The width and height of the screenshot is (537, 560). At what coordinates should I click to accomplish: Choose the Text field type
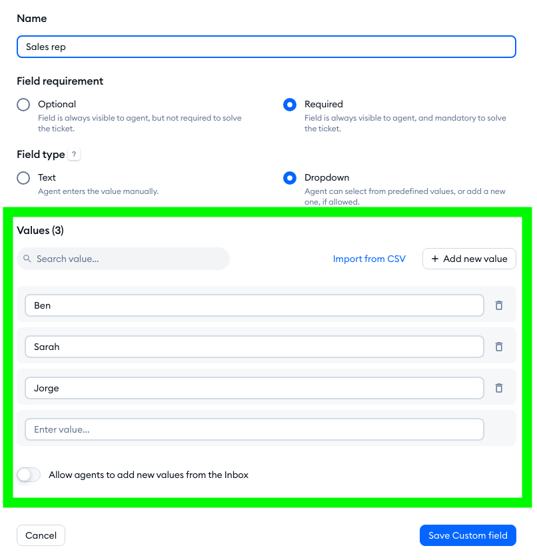(23, 178)
